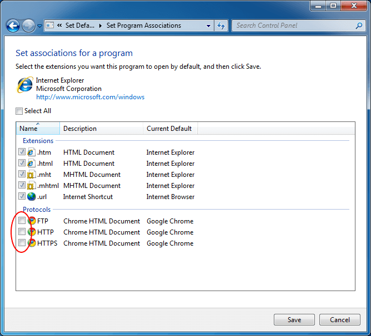Click into the Search Control Panel field
The image size is (371, 336).
pos(299,26)
